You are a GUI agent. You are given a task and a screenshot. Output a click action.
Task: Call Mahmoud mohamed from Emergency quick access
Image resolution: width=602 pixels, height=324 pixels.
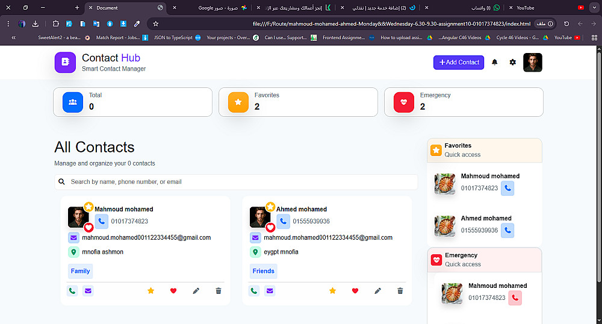pyautogui.click(x=515, y=298)
